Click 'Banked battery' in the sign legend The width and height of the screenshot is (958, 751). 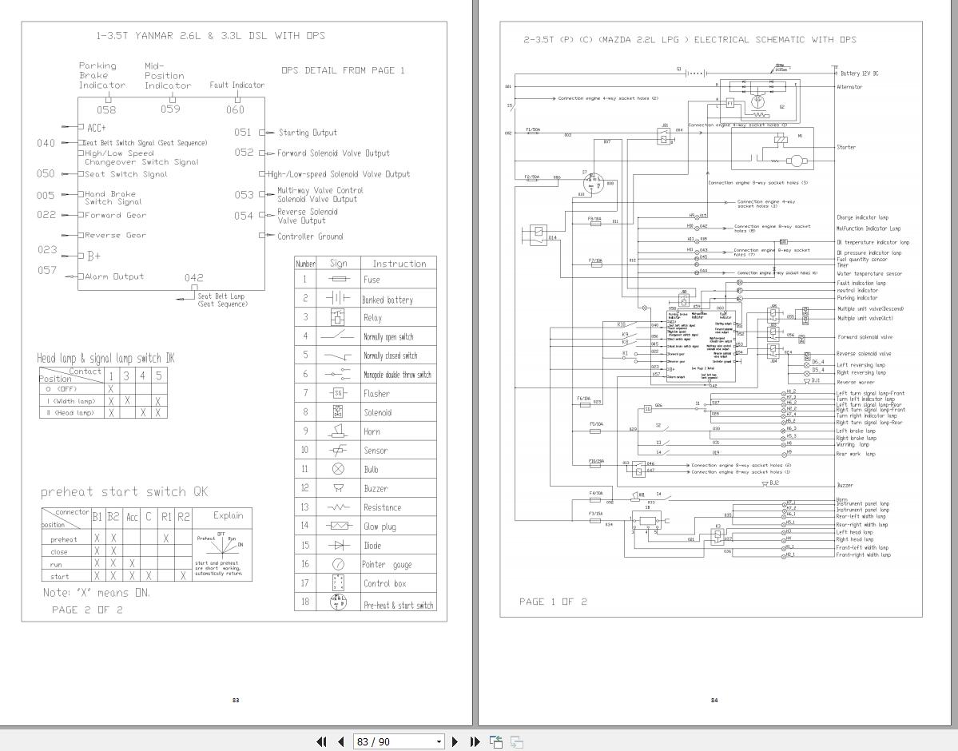[388, 300]
